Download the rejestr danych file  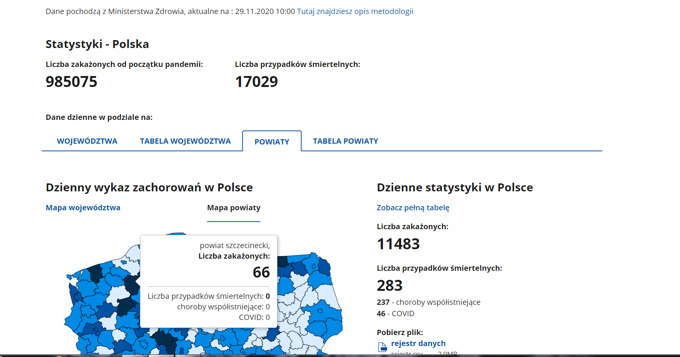coord(418,343)
